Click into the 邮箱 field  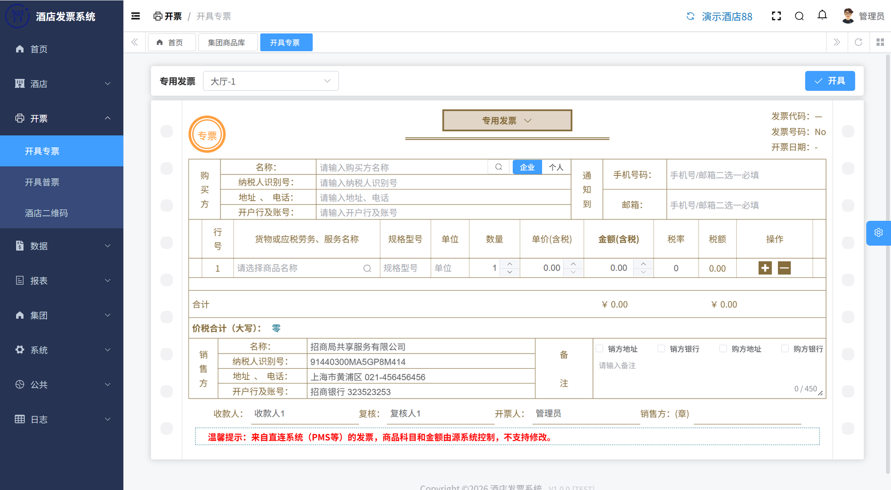[746, 205]
